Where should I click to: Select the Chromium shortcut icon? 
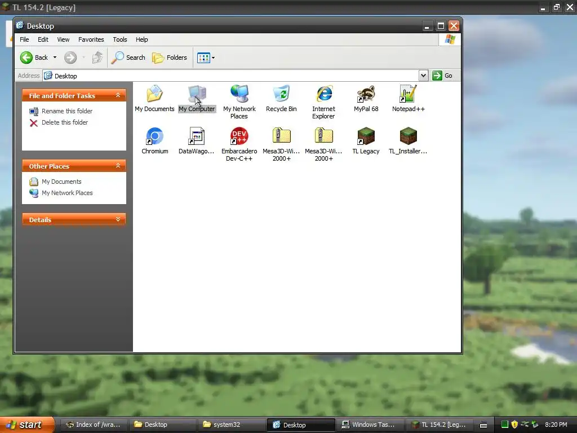(154, 140)
